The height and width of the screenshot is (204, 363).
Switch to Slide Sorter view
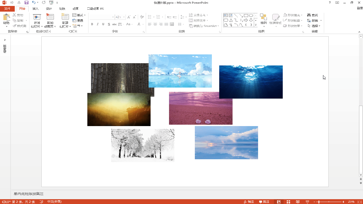click(288, 202)
